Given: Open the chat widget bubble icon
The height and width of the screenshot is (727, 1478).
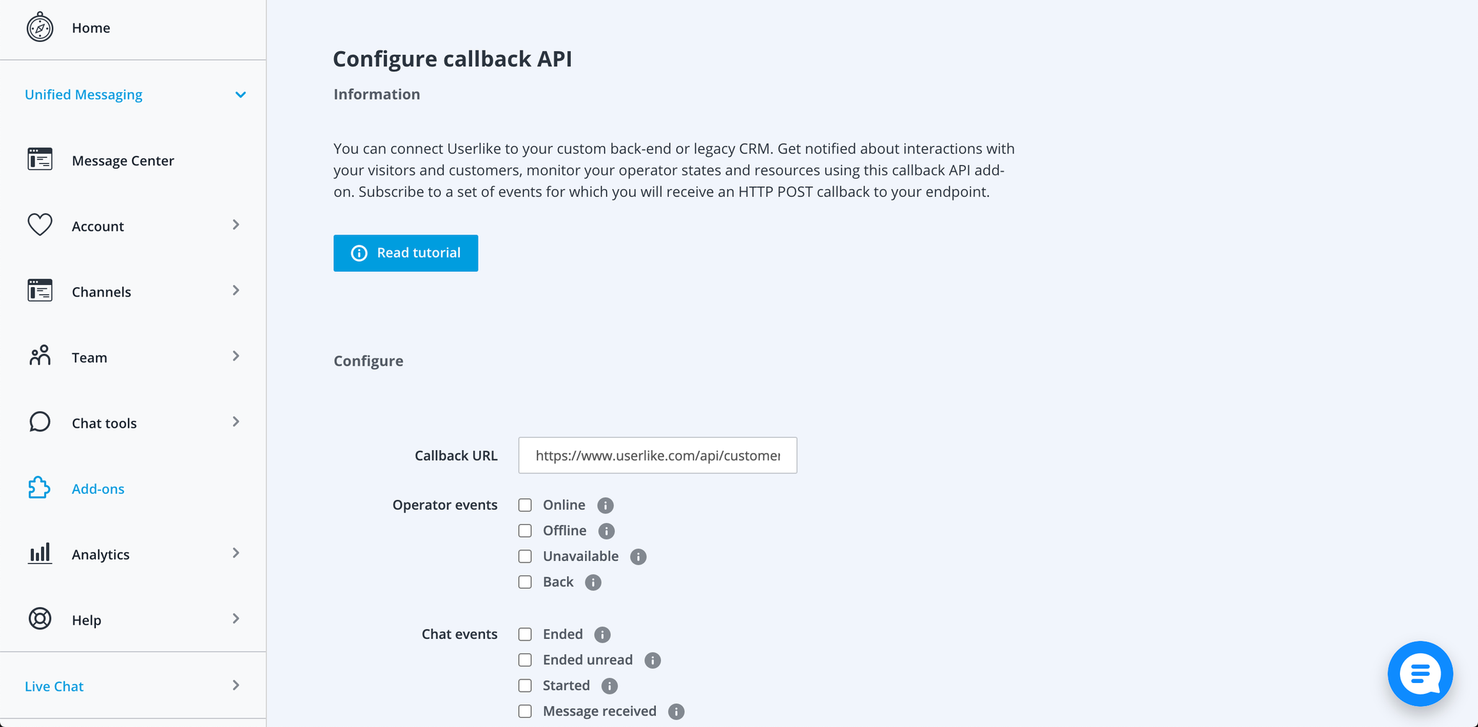Looking at the screenshot, I should coord(1420,674).
